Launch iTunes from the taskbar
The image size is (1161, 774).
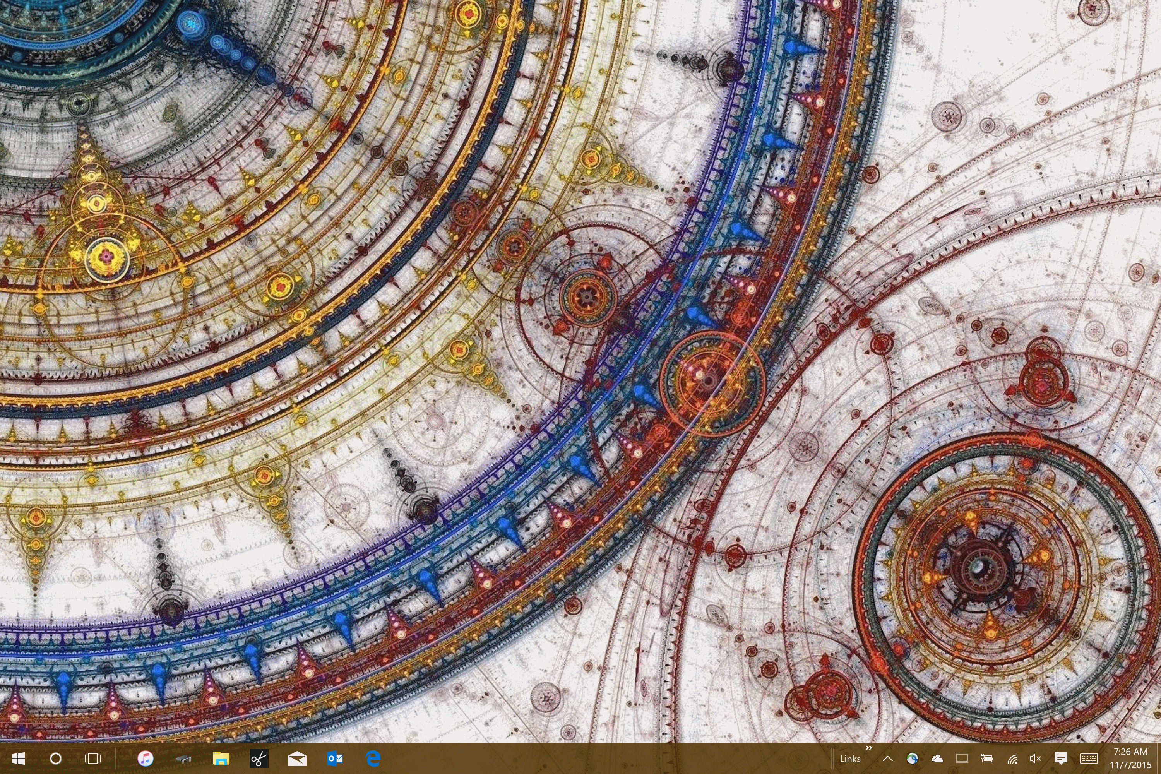coord(145,758)
